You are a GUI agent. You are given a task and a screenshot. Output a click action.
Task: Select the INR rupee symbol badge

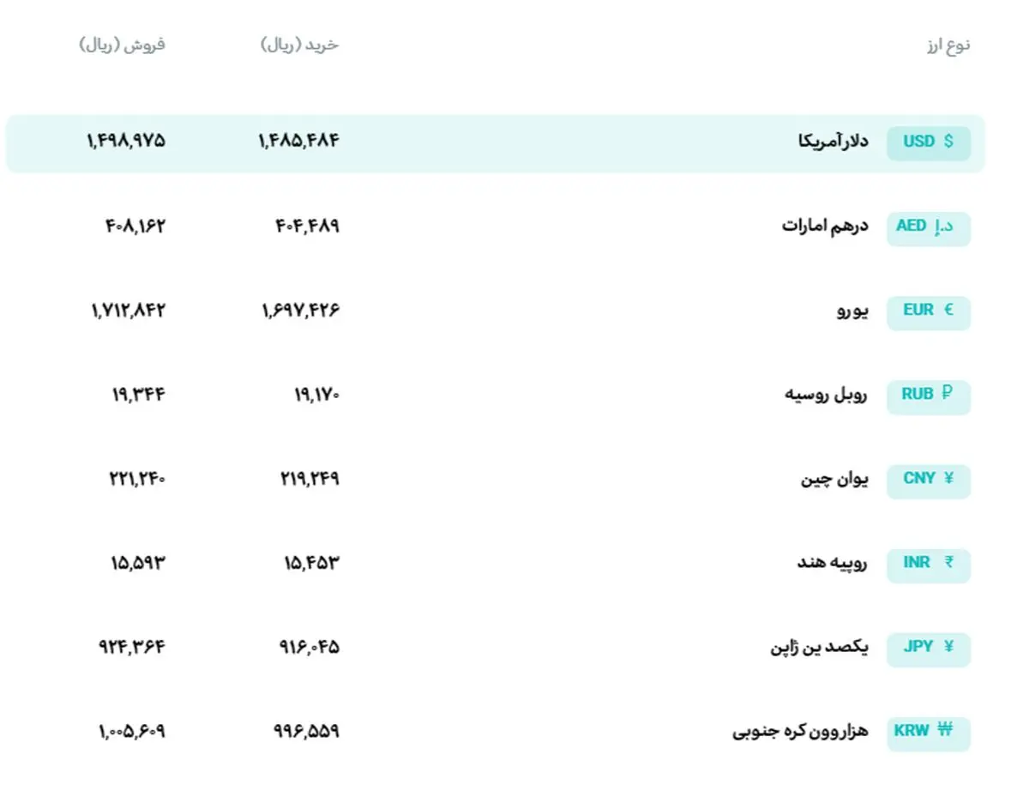(929, 564)
